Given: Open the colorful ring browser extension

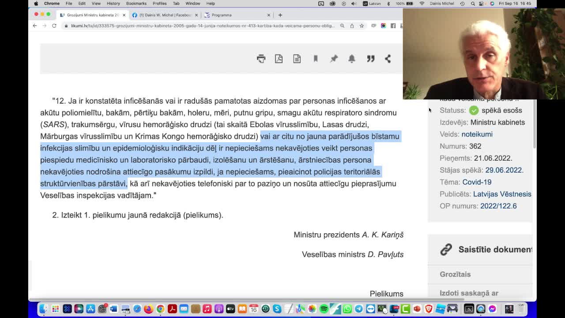Looking at the screenshot, I should tap(383, 26).
